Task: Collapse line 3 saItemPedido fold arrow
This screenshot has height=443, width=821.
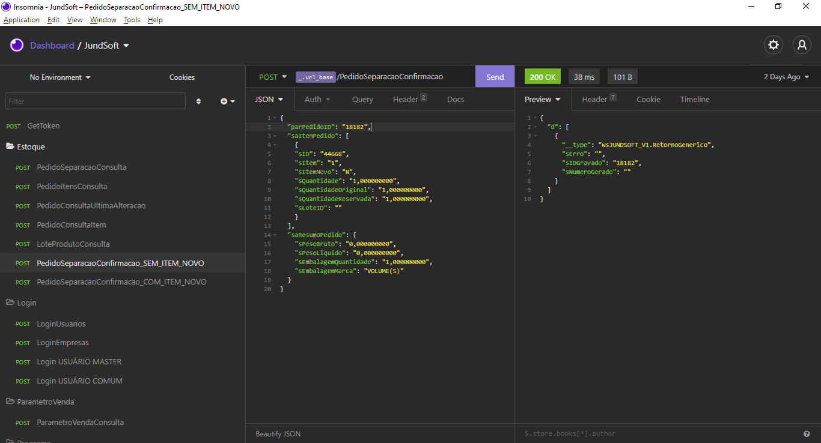Action: pos(275,136)
